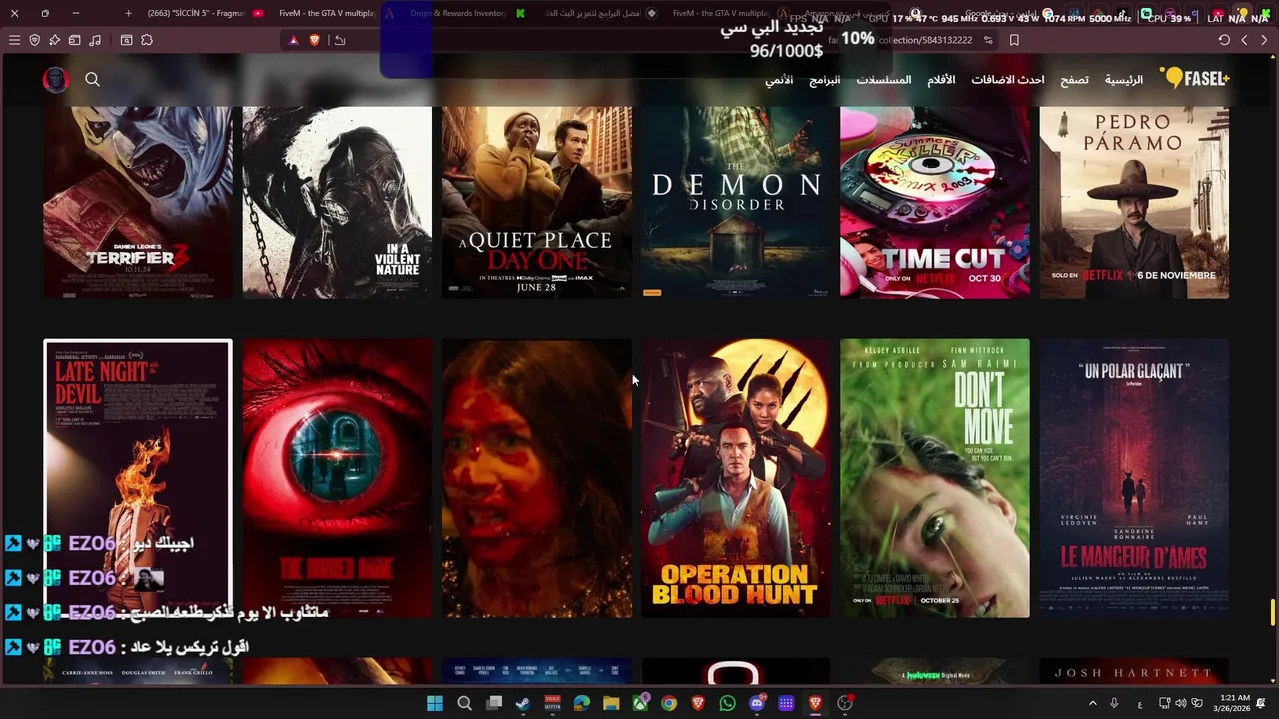Reload the page with refresh icon
The height and width of the screenshot is (719, 1279).
pyautogui.click(x=1224, y=40)
